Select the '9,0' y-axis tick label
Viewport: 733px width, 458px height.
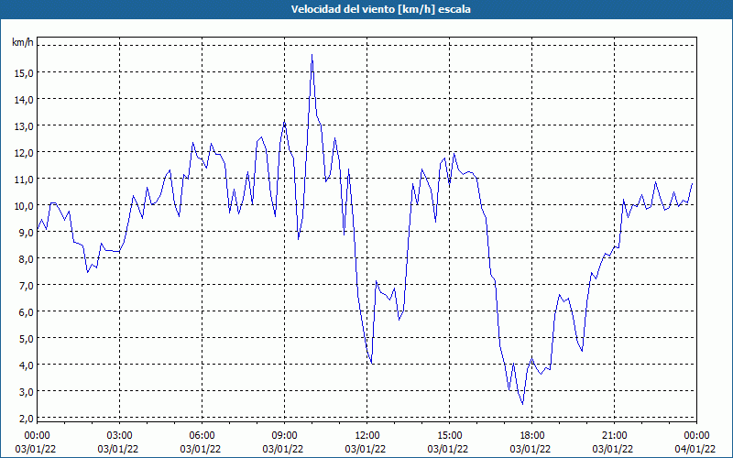(26, 233)
